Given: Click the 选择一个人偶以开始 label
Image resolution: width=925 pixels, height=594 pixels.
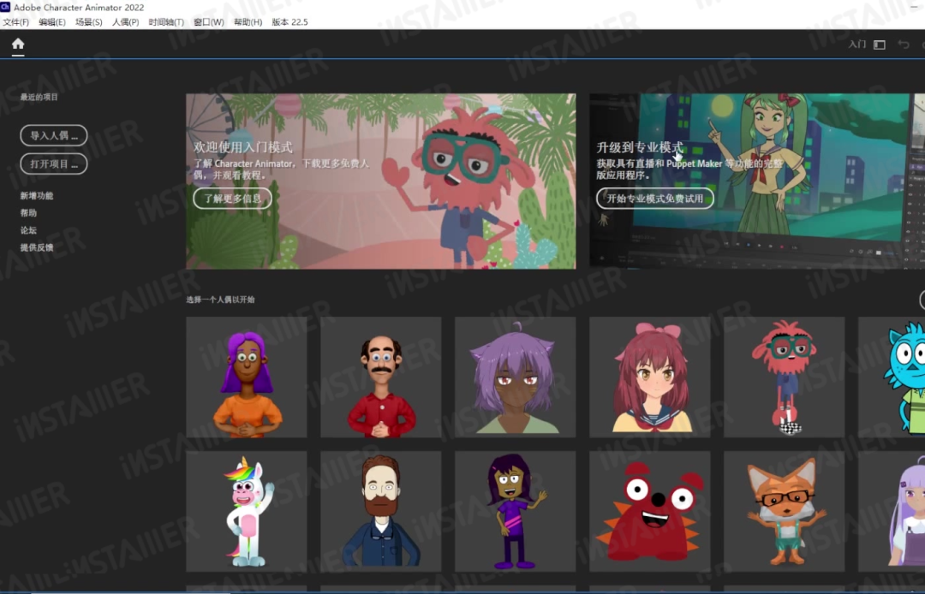Looking at the screenshot, I should 220,300.
